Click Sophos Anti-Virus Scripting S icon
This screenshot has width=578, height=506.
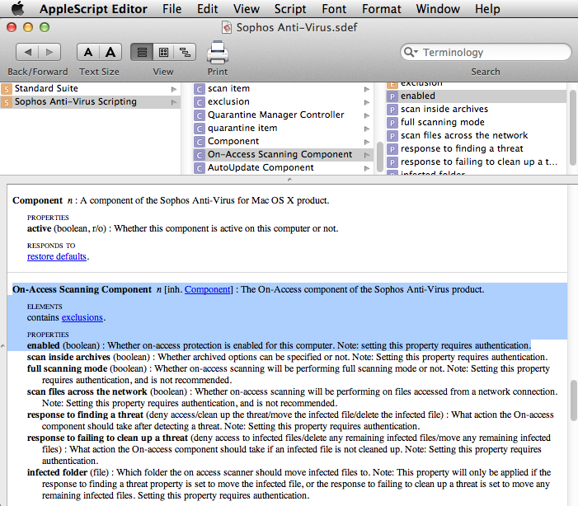(7, 102)
